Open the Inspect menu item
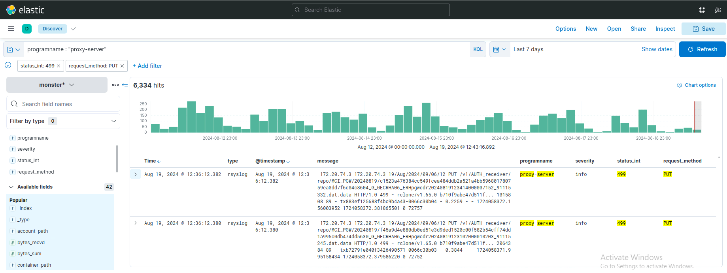The height and width of the screenshot is (273, 727). point(665,29)
